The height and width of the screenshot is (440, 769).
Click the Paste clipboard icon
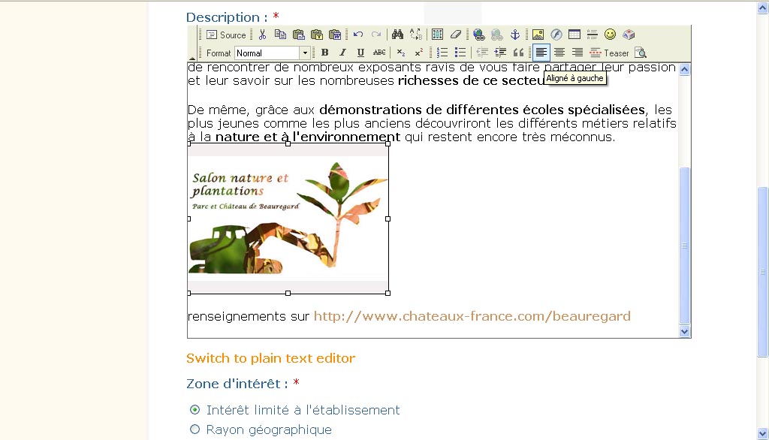coord(298,35)
